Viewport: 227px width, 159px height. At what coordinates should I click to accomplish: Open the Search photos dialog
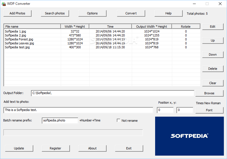(x=55, y=13)
